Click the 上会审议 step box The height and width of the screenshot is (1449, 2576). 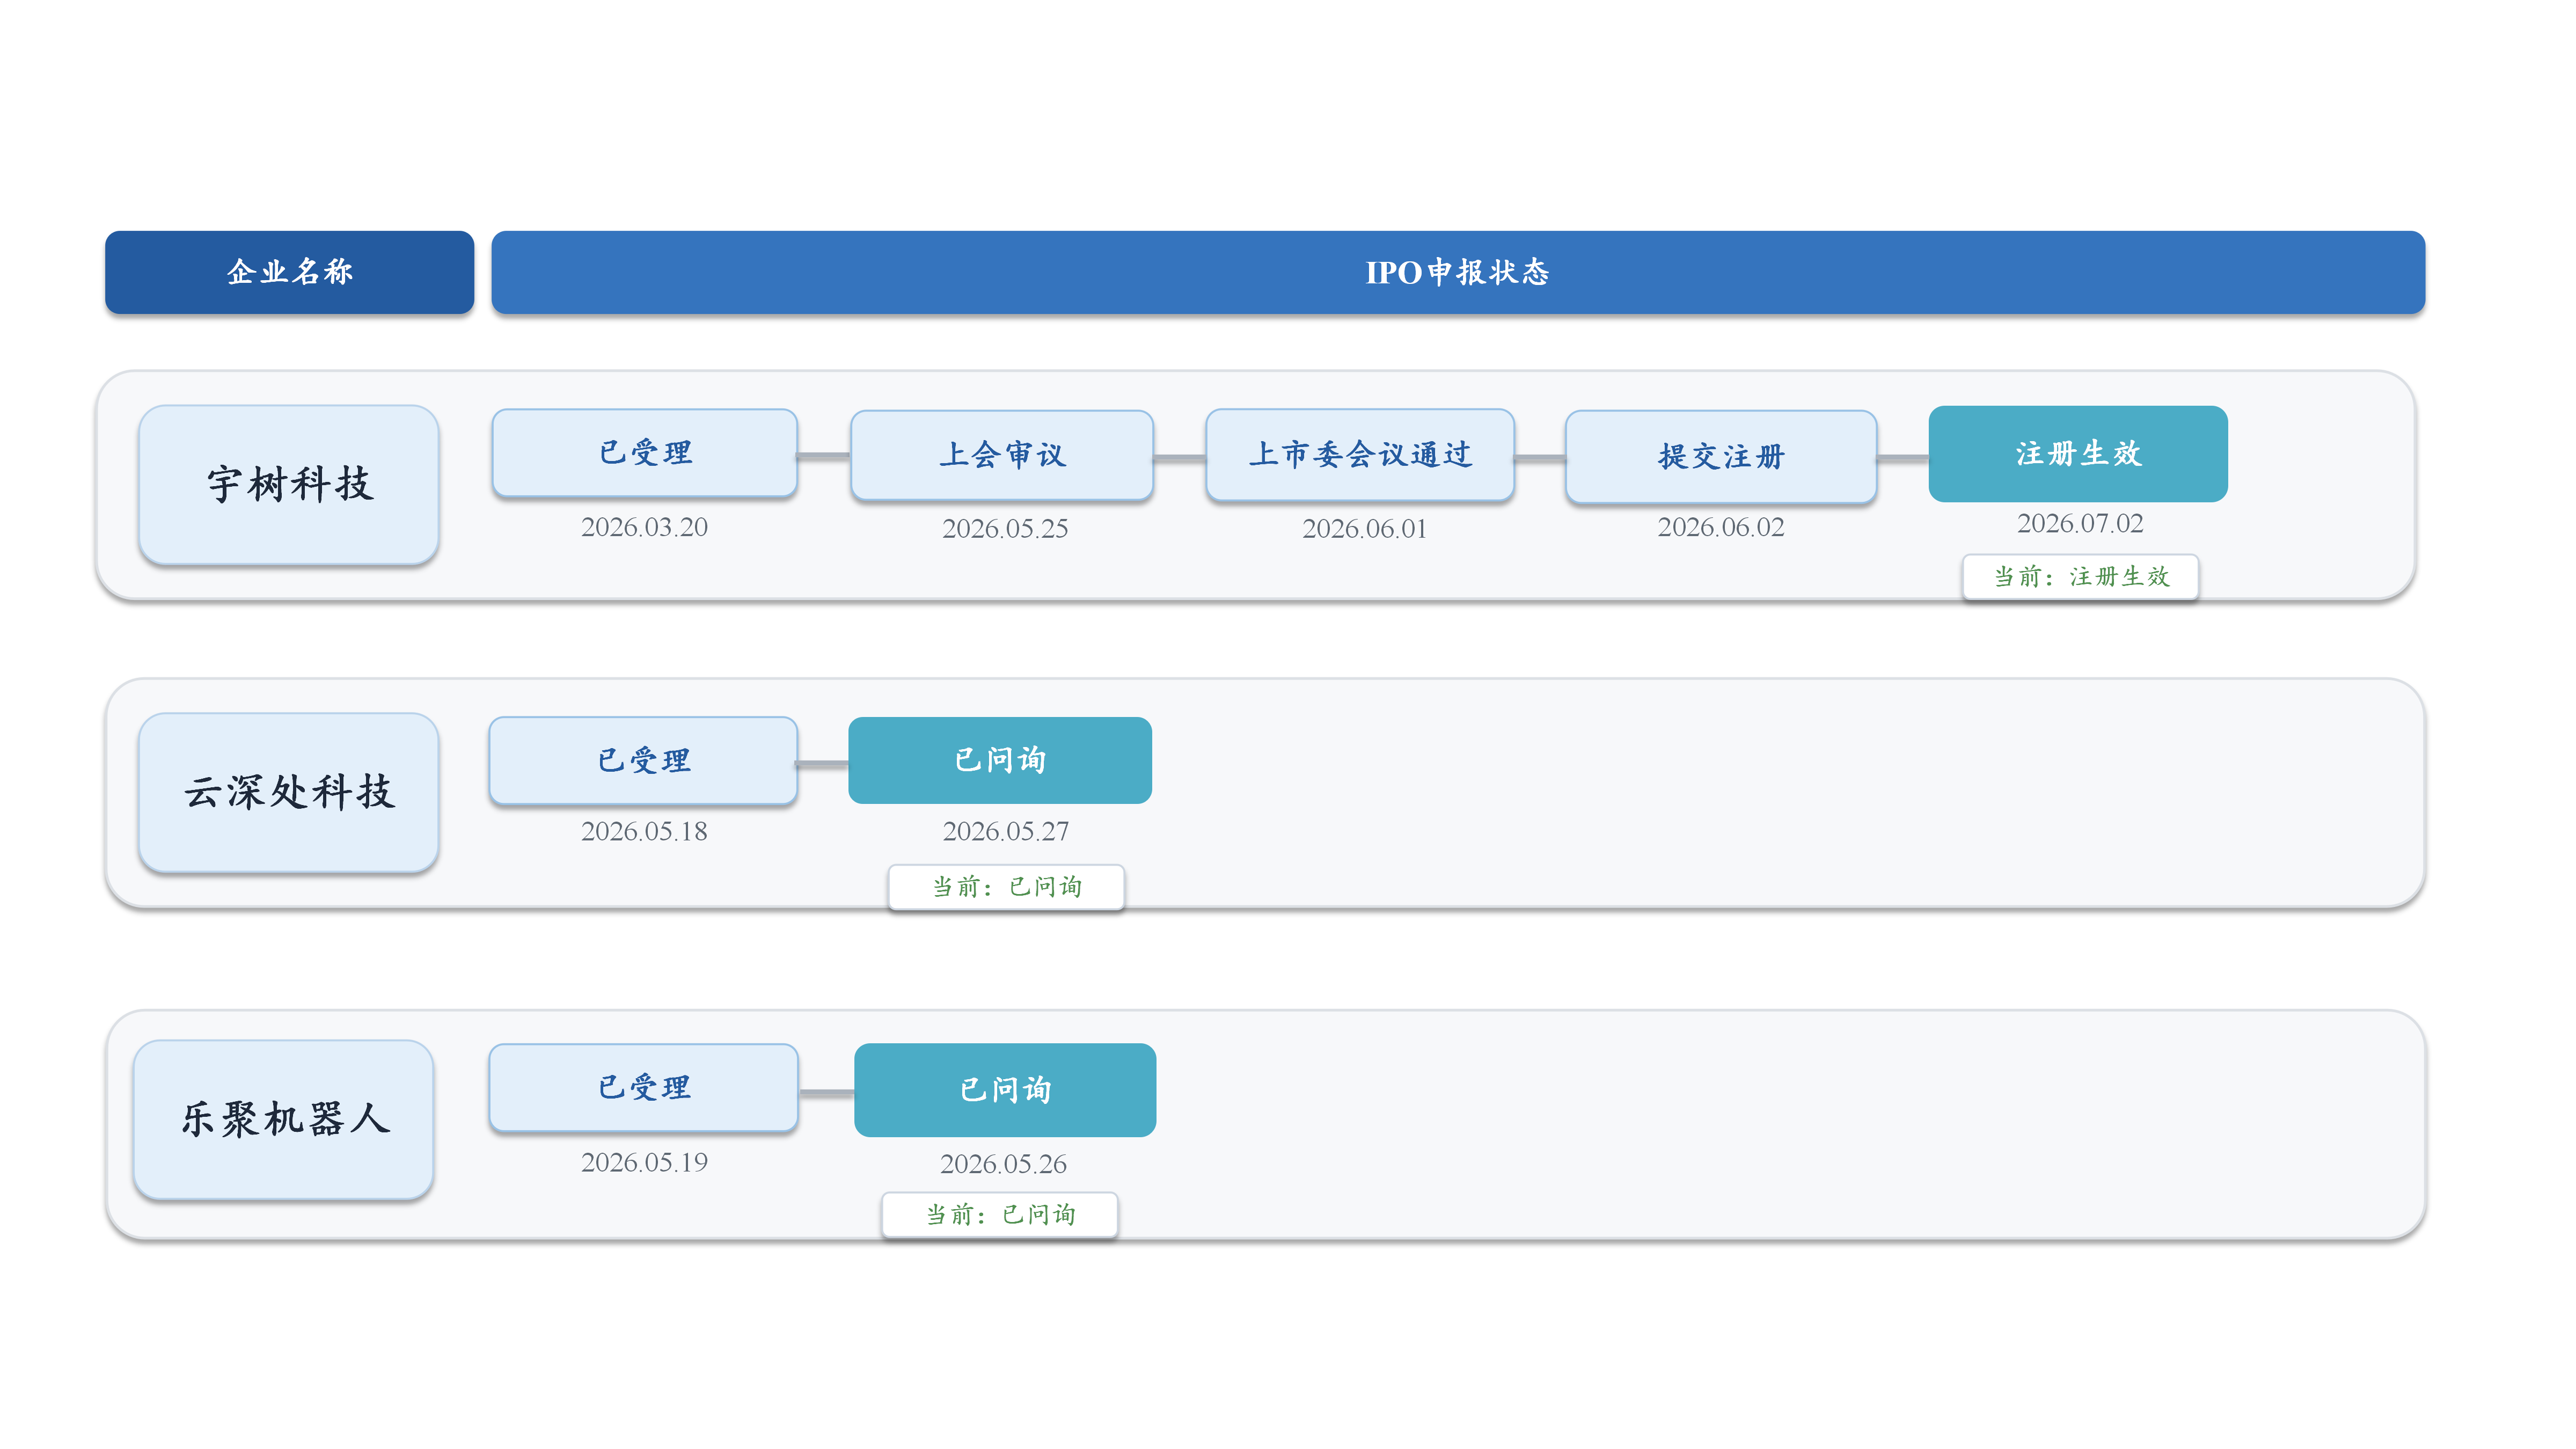1002,455
